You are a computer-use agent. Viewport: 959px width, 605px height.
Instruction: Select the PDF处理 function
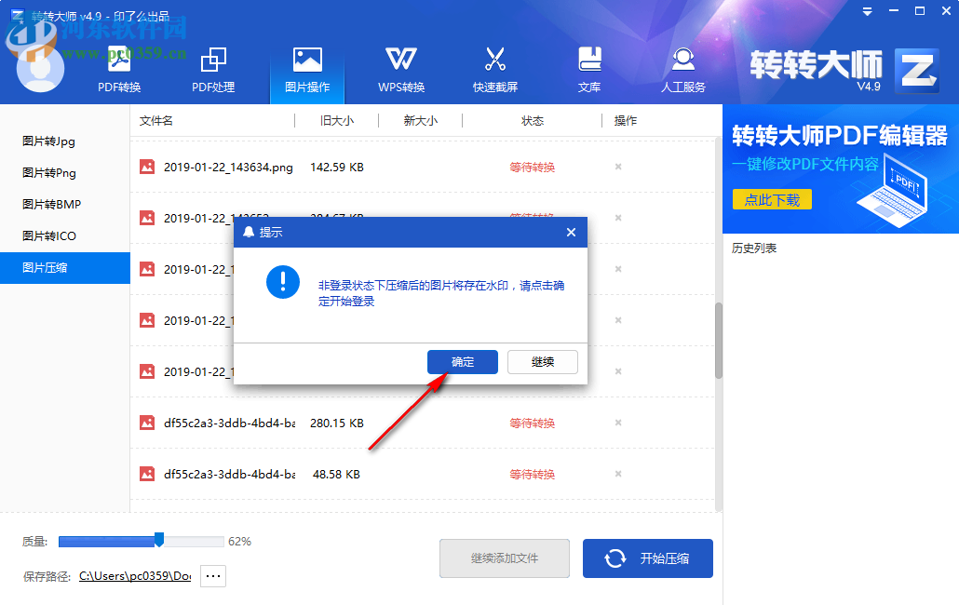pyautogui.click(x=213, y=68)
